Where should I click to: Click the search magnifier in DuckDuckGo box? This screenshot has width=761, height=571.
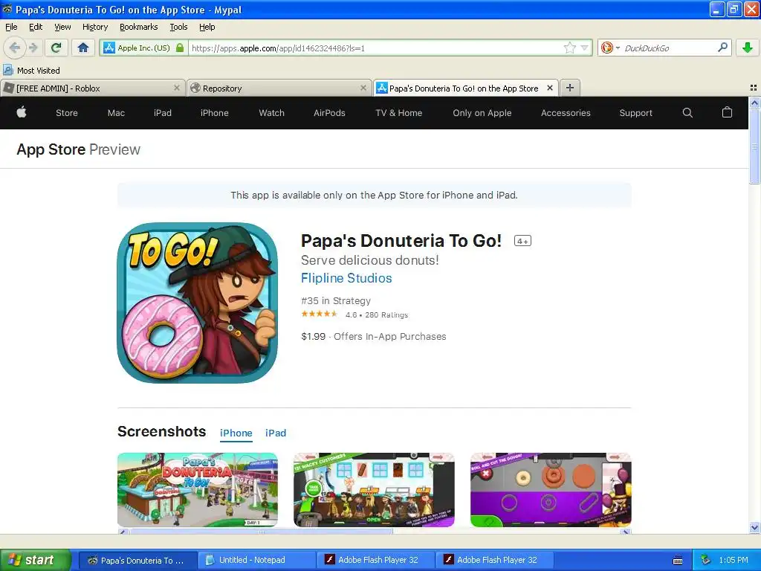722,48
